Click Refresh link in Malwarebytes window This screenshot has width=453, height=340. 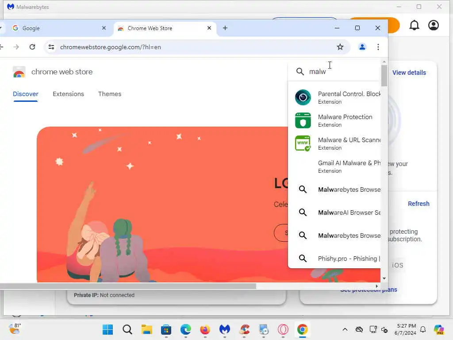tap(418, 204)
